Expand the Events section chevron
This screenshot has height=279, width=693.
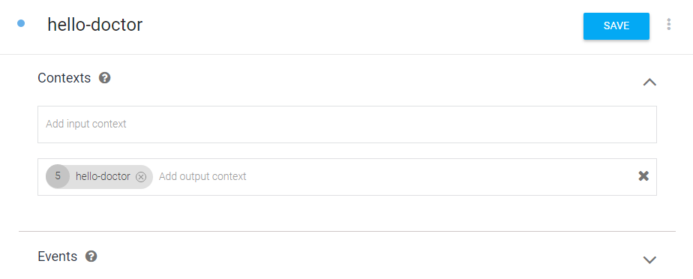pos(649,260)
